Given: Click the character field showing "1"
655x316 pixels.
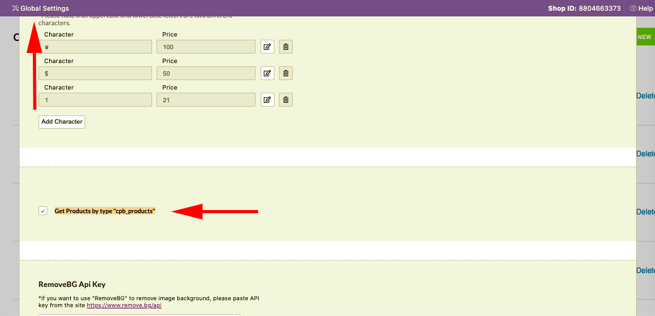Looking at the screenshot, I should pos(95,100).
